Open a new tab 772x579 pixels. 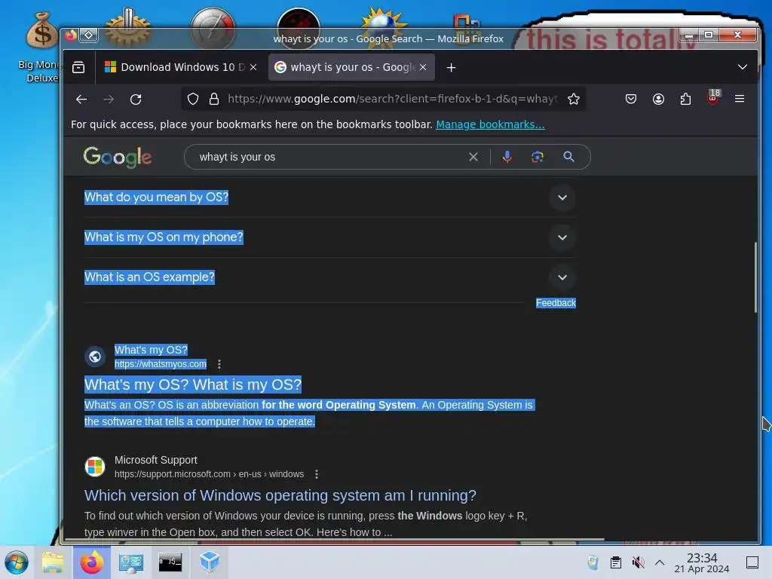(451, 67)
